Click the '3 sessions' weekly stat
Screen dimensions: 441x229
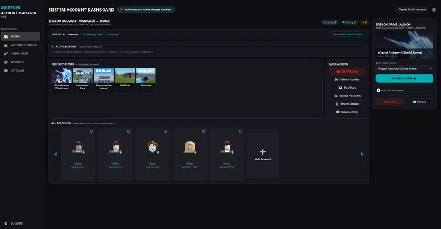(x=73, y=34)
